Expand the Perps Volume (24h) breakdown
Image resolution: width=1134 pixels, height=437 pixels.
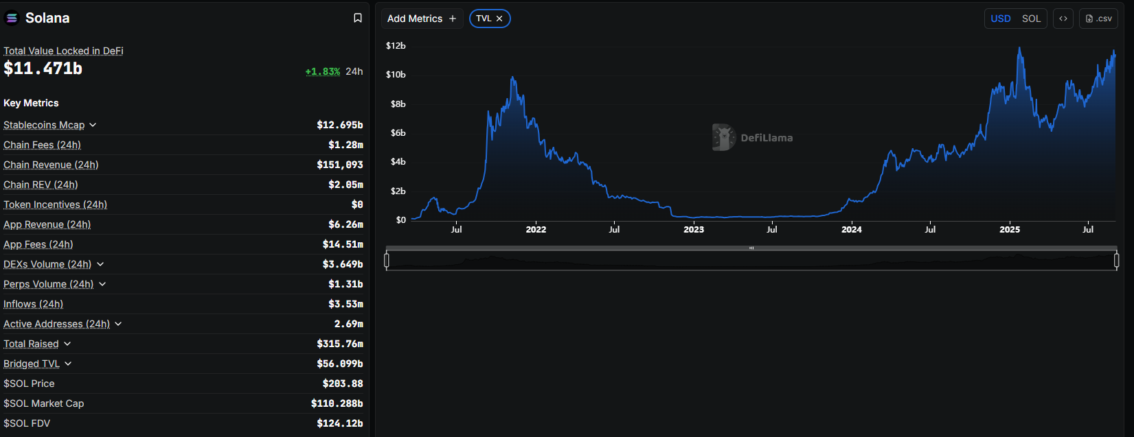[102, 284]
